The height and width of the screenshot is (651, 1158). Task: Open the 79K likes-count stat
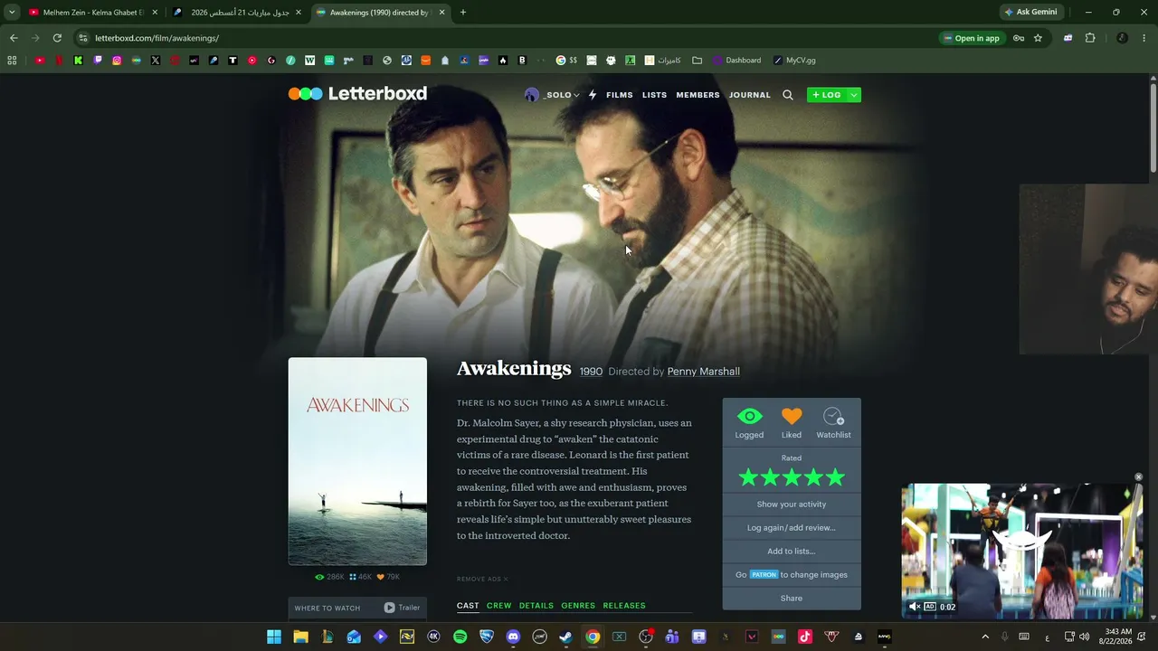coord(388,577)
